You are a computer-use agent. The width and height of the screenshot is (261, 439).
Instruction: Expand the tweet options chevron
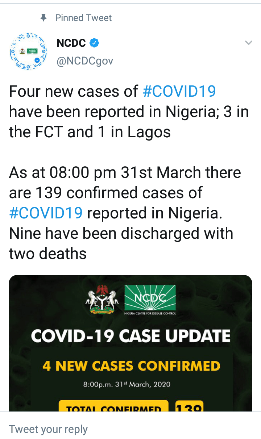(x=249, y=43)
